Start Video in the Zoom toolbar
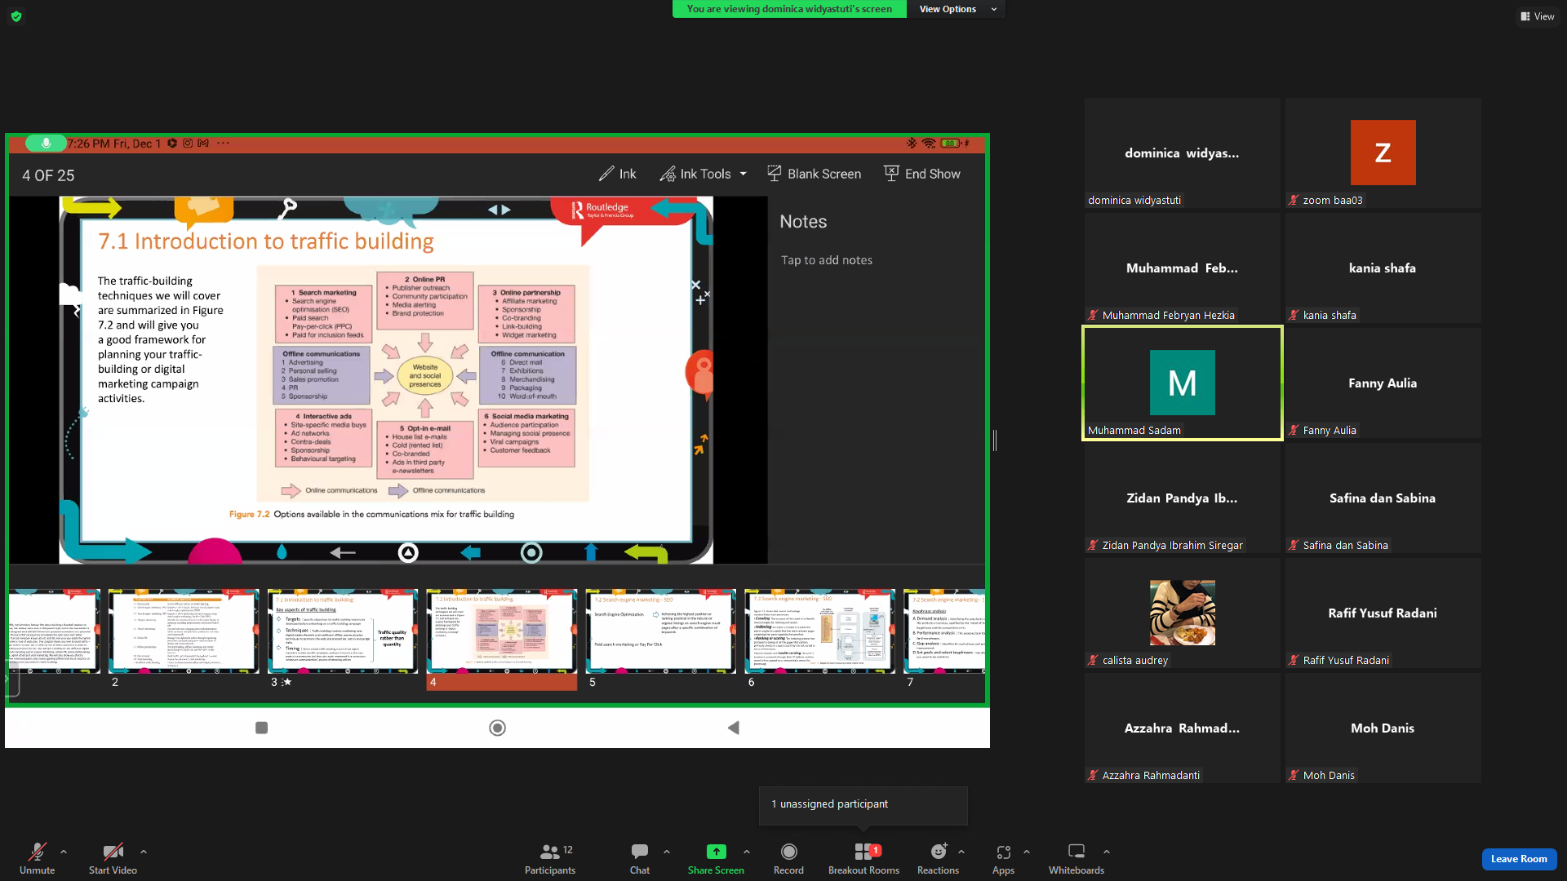The width and height of the screenshot is (1567, 881). [x=113, y=858]
